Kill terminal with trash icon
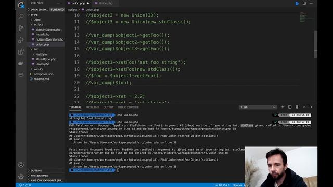The width and height of the screenshot is (333, 187). point(297,107)
